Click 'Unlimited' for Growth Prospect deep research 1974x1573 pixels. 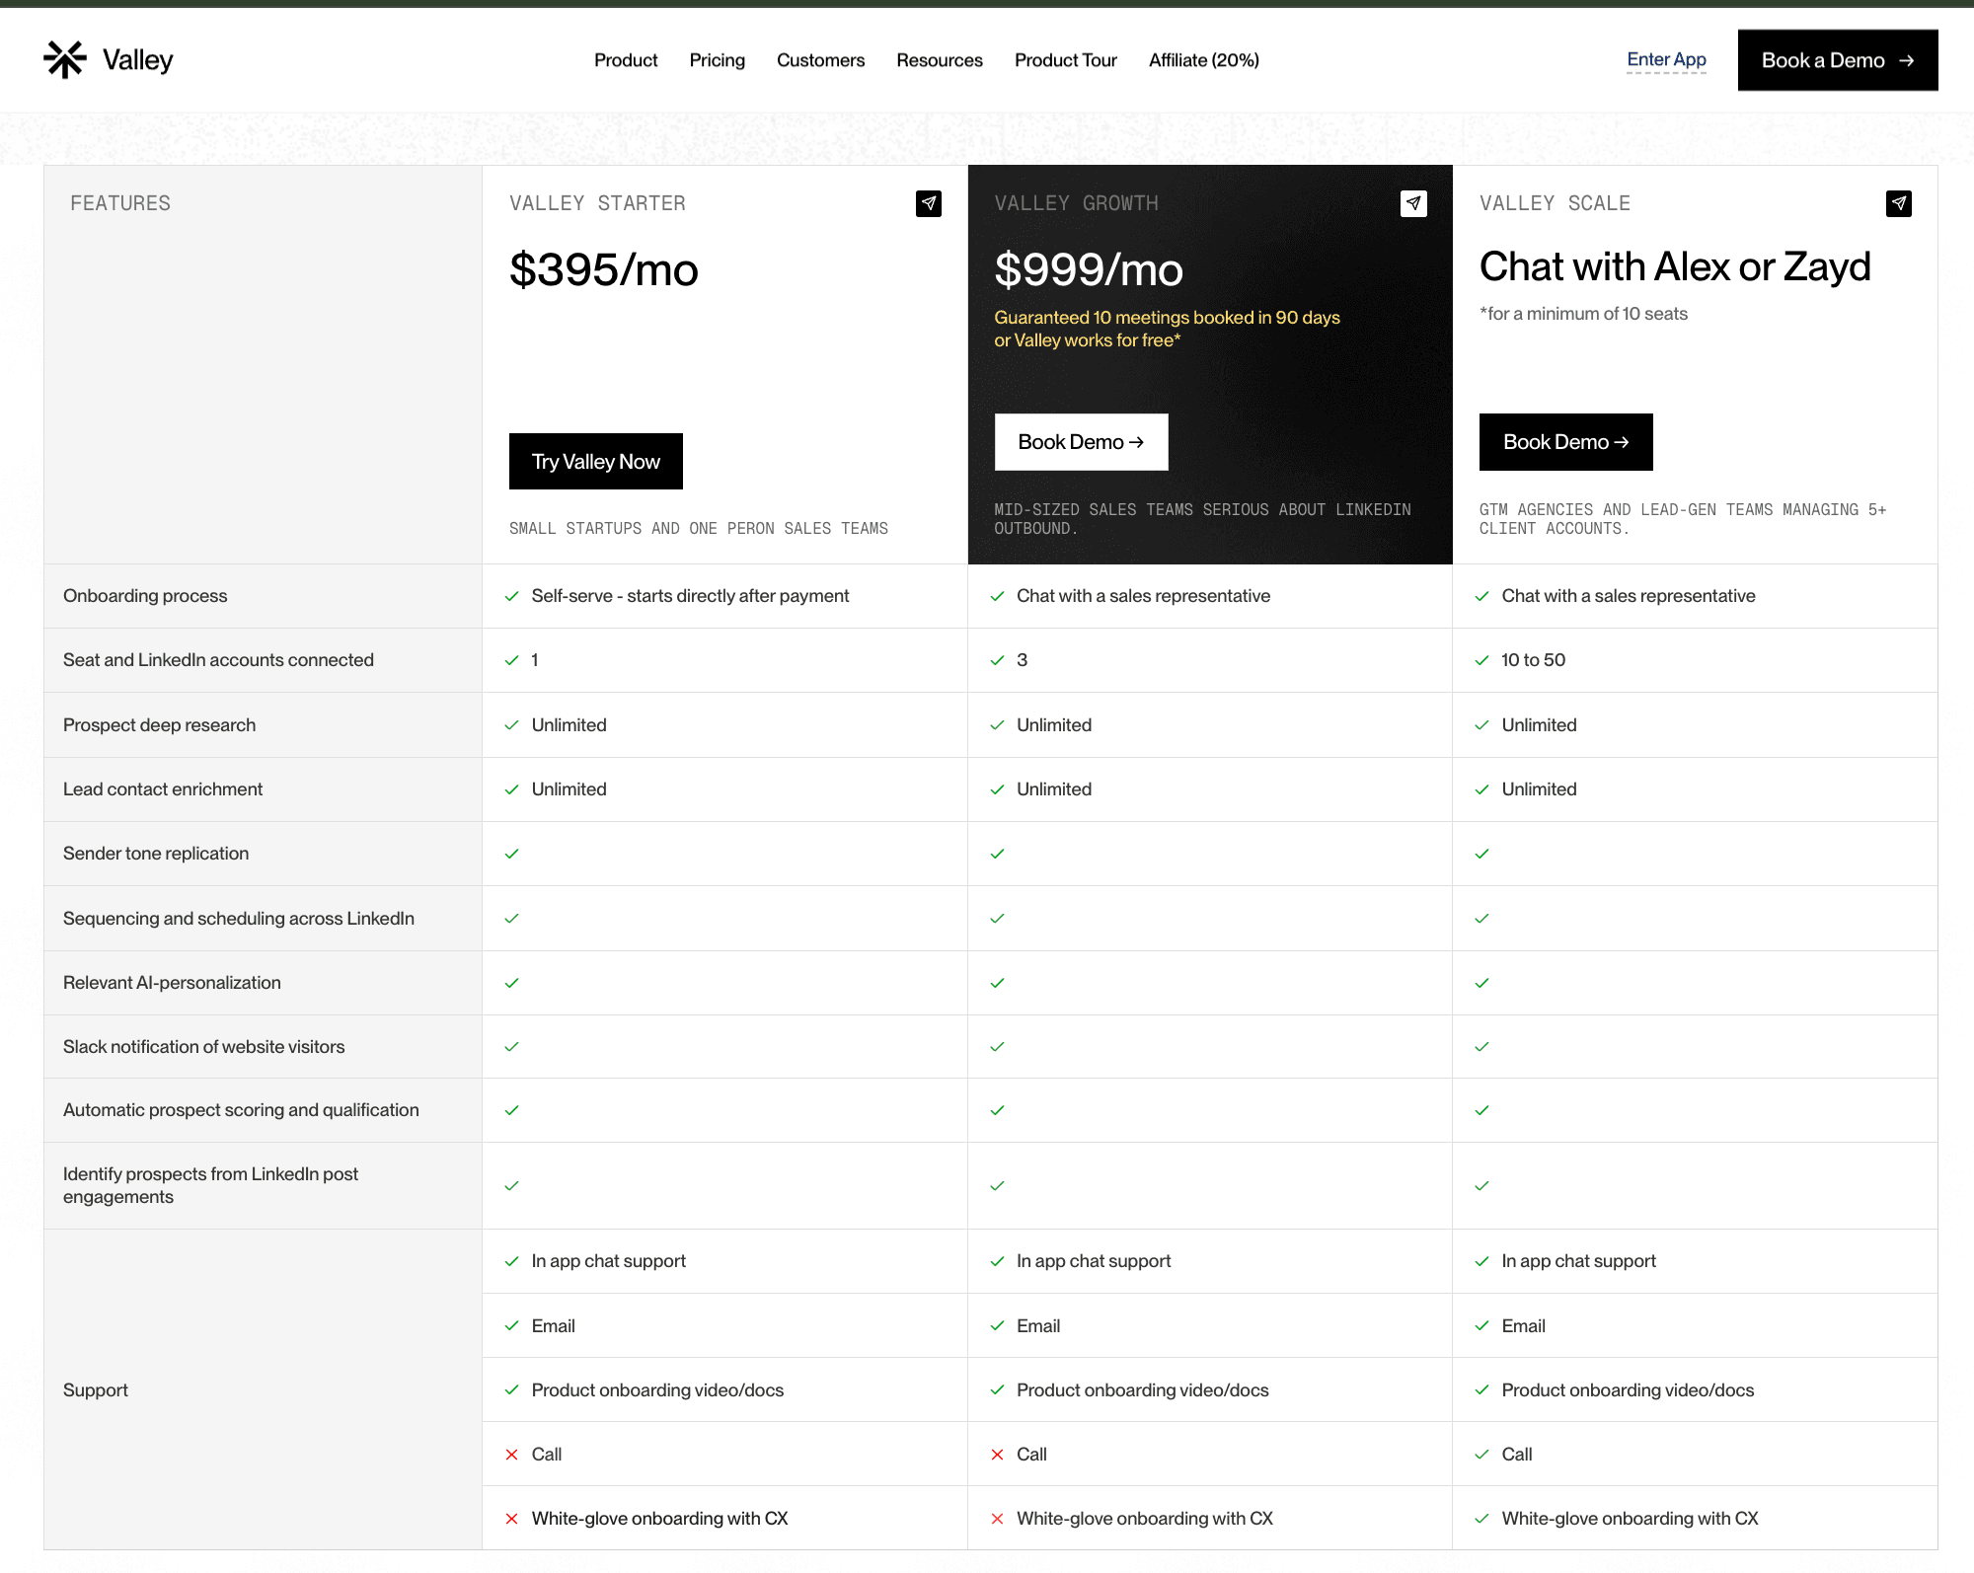[x=1054, y=725]
